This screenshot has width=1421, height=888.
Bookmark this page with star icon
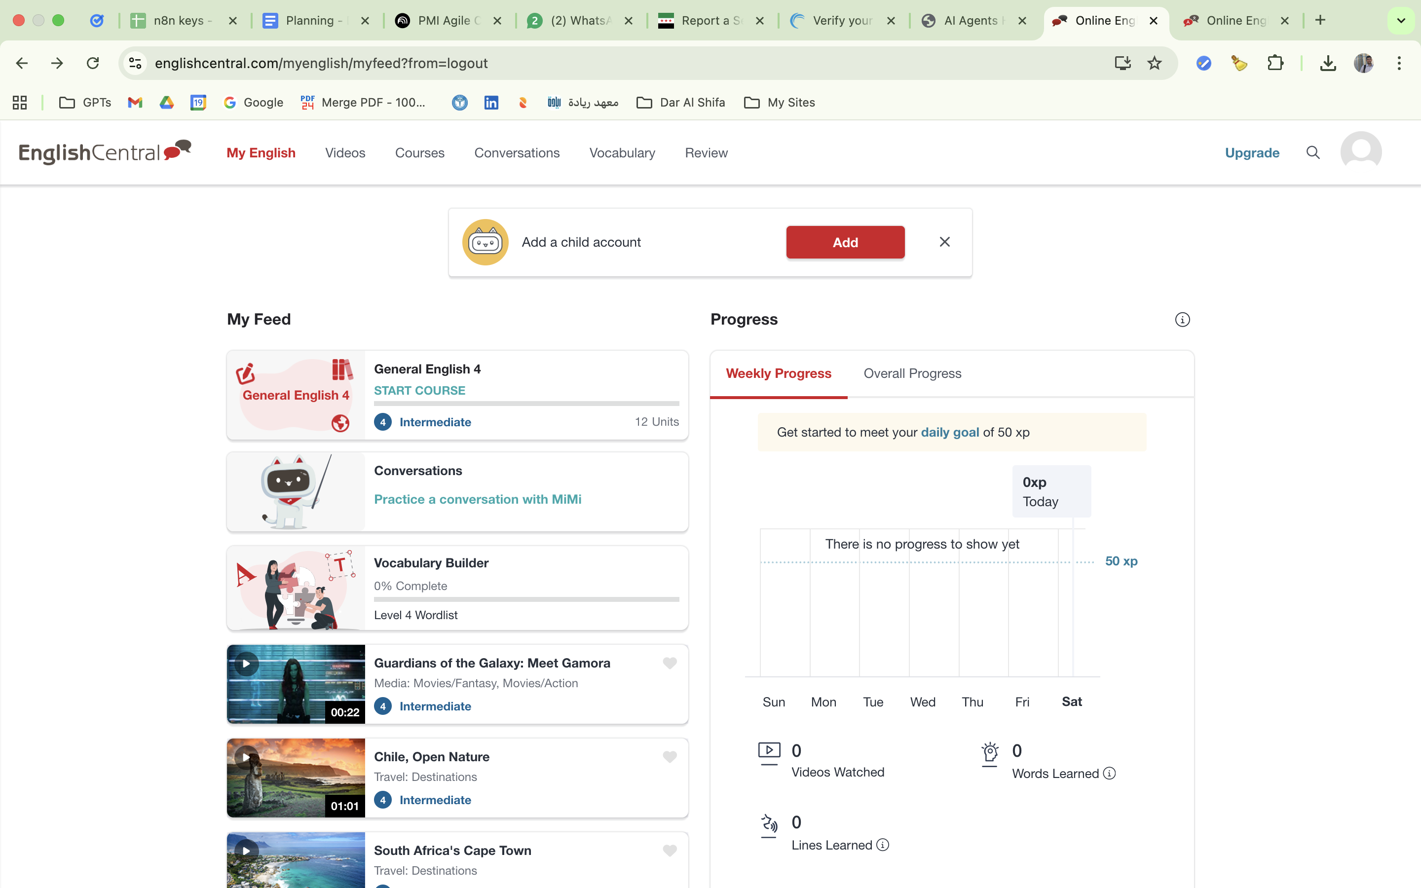coord(1155,64)
